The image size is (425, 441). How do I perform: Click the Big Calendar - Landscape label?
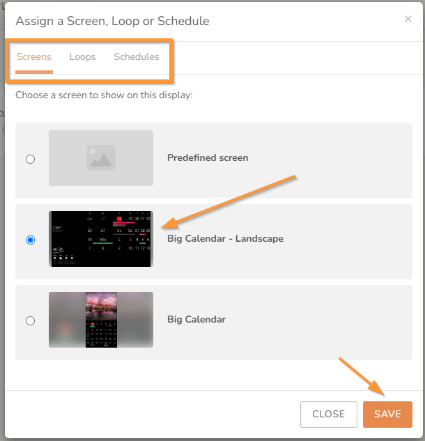[225, 239]
